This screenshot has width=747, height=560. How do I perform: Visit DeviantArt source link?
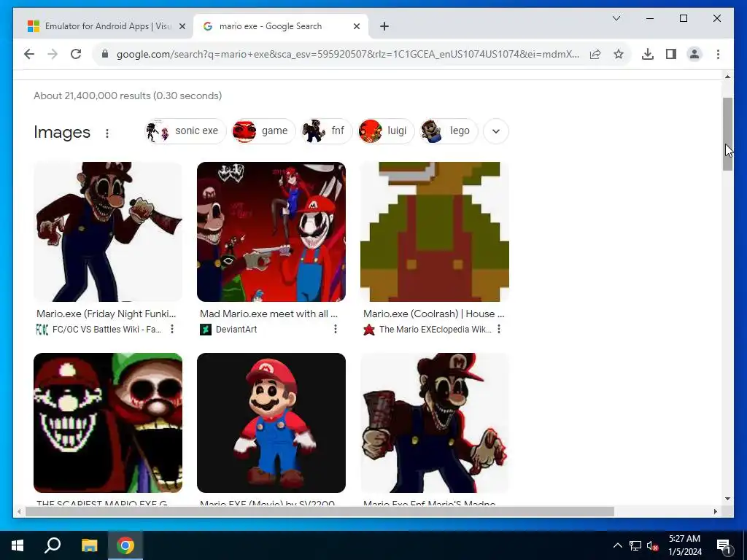[x=228, y=329]
